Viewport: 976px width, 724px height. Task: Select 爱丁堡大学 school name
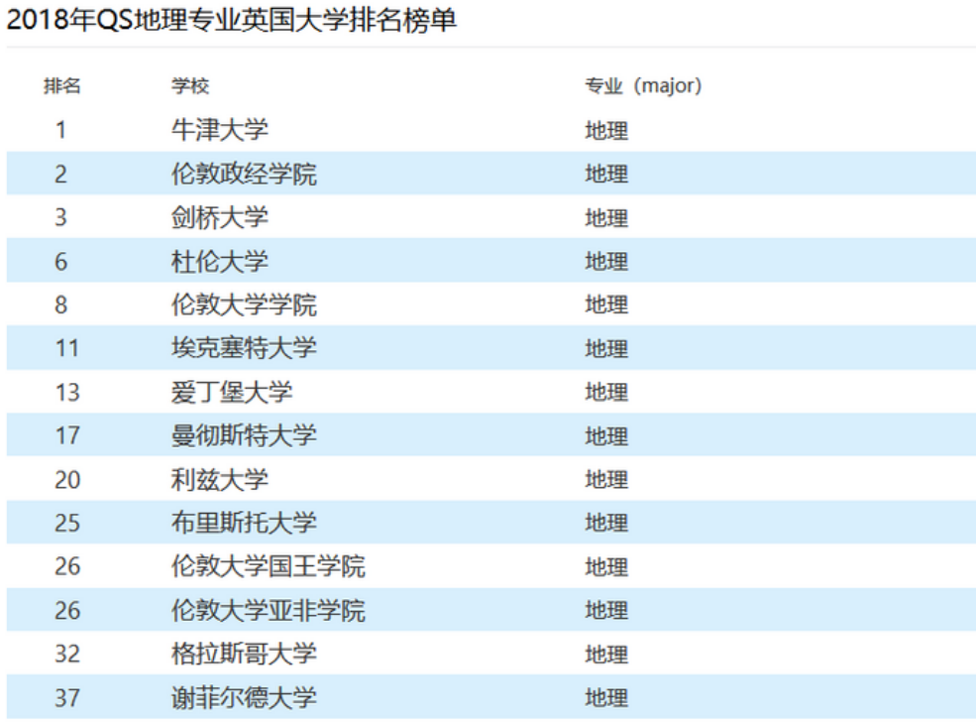[232, 392]
